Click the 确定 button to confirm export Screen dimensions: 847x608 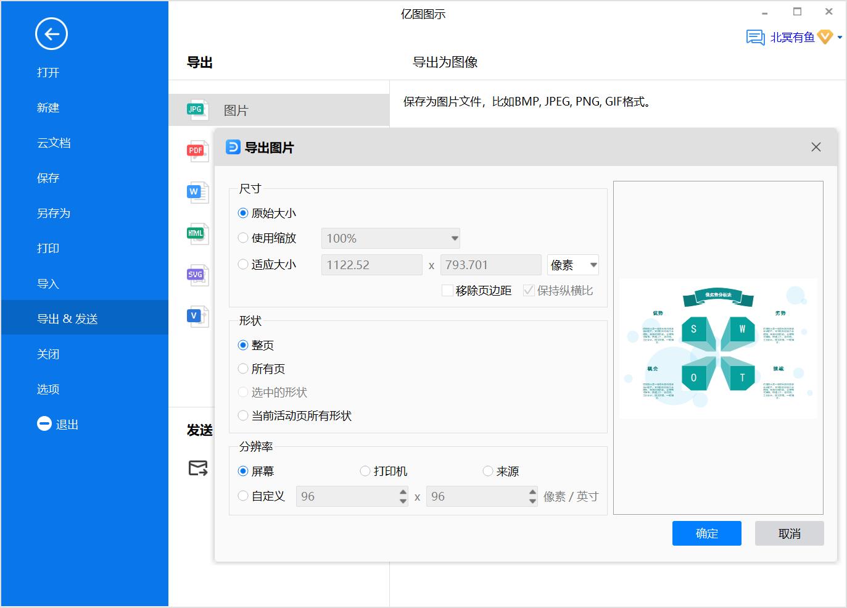706,533
